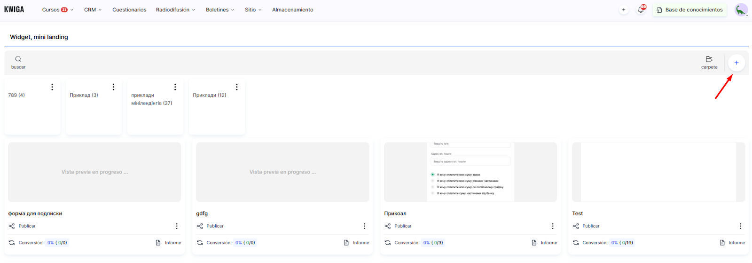Expand the Cursos dropdown menu

(57, 10)
